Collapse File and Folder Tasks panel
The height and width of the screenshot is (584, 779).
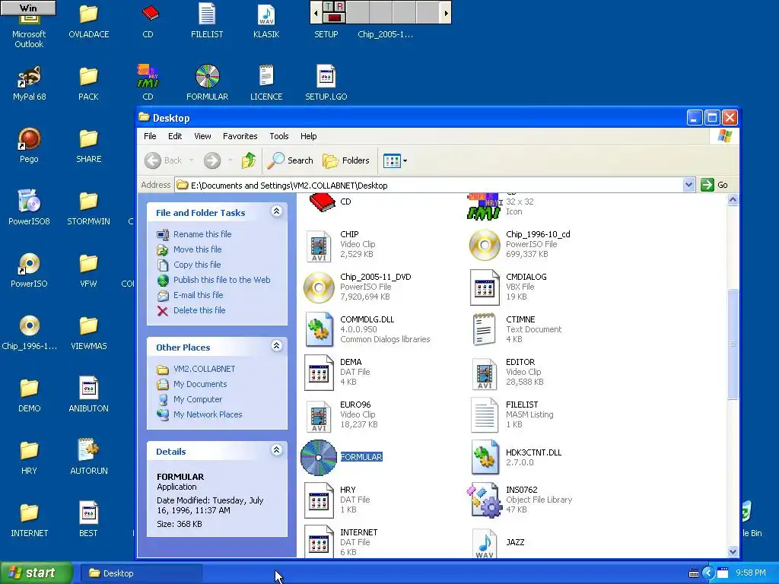[x=277, y=211]
